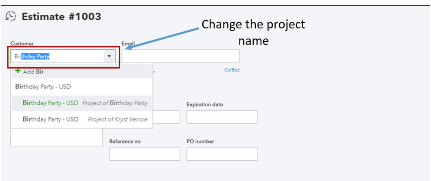Screen dimensions: 431x181
Task: Click the Estimate #1003 heading
Action: click(61, 17)
